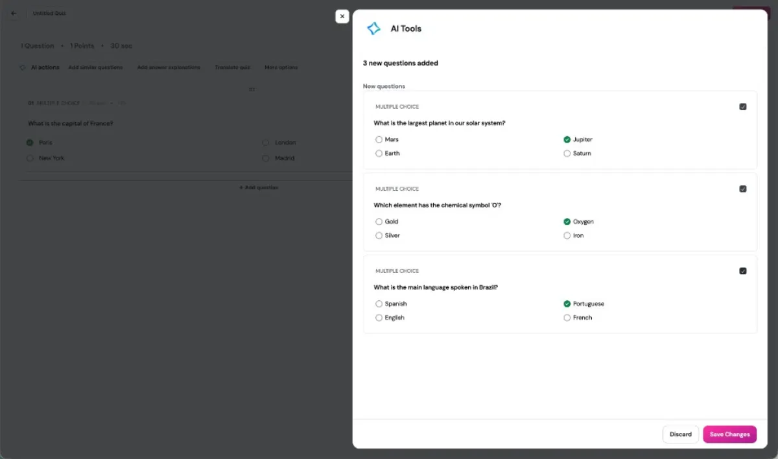Image resolution: width=778 pixels, height=459 pixels.
Task: Click the Untitled Quiz title field
Action: pyautogui.click(x=49, y=13)
